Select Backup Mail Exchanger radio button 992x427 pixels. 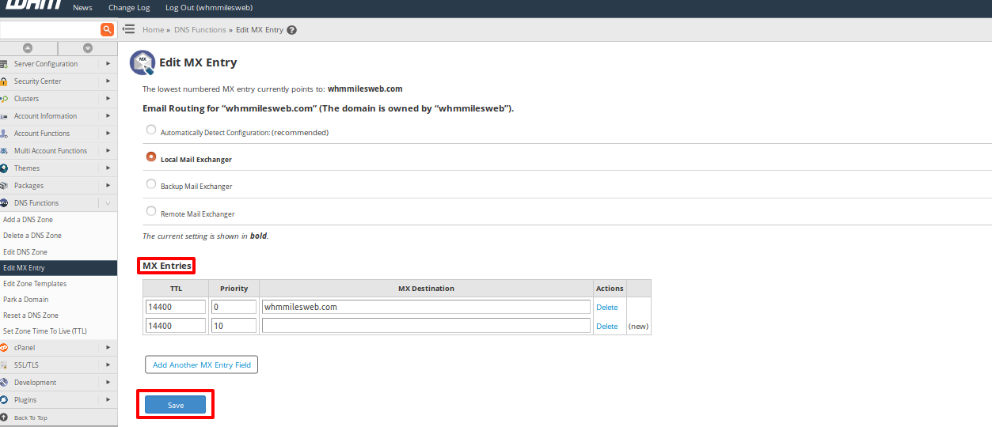151,184
